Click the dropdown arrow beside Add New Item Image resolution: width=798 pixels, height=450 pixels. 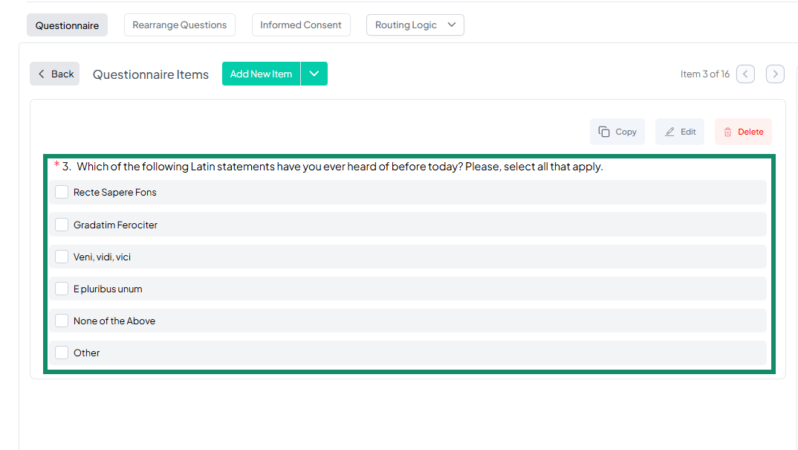click(x=314, y=74)
